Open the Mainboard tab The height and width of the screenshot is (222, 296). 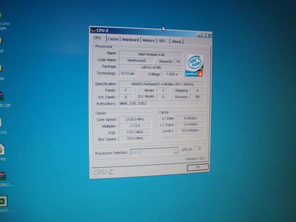pyautogui.click(x=130, y=39)
